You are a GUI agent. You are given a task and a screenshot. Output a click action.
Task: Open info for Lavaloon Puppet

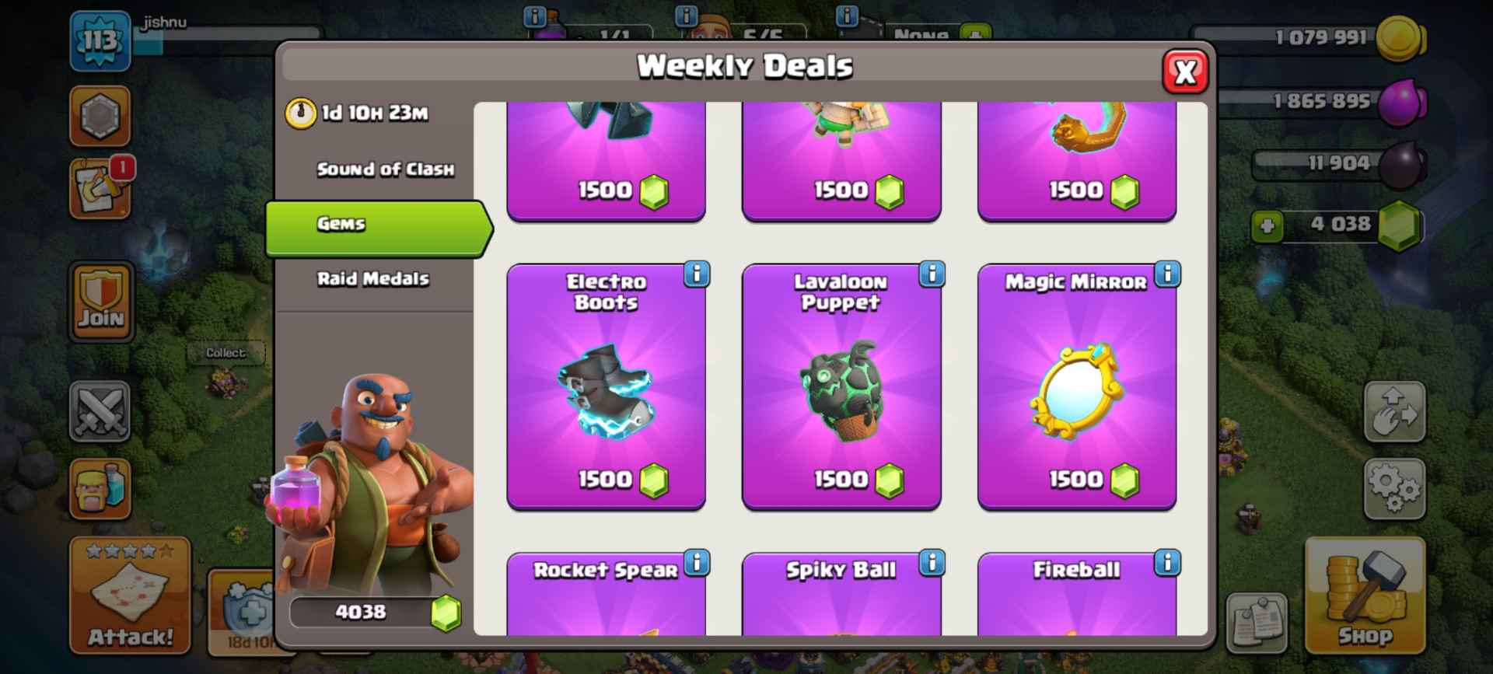tap(932, 274)
